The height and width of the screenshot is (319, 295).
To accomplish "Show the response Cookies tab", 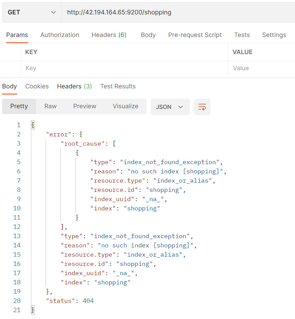I will click(x=37, y=86).
